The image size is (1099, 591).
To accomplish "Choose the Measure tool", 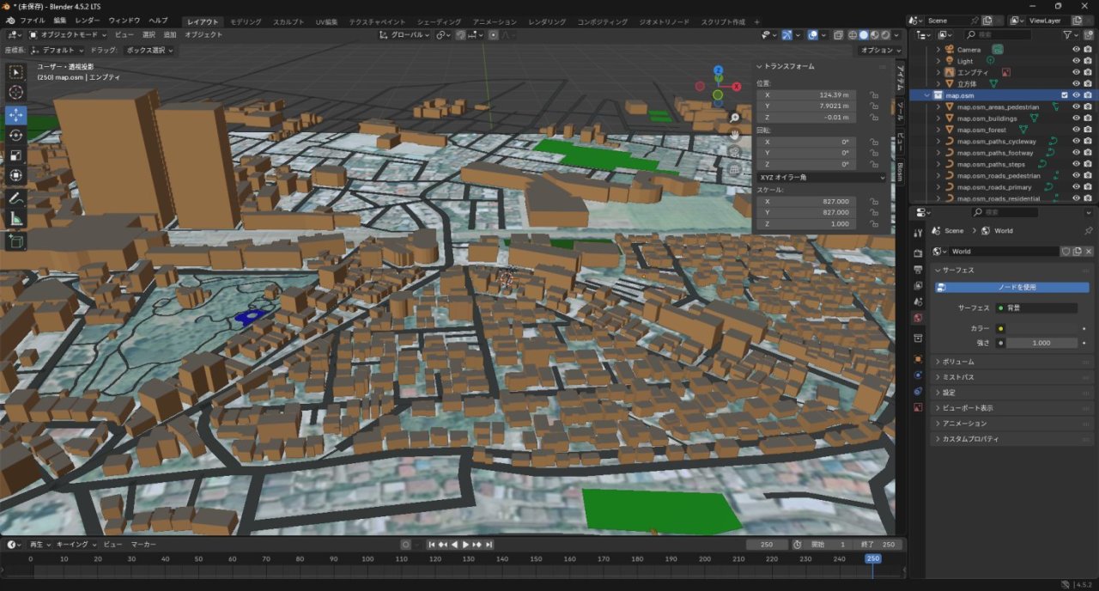I will pyautogui.click(x=15, y=219).
